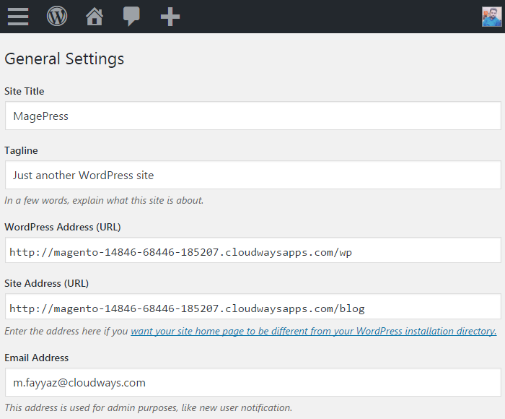This screenshot has height=419, width=505.
Task: Click the Site Address (URL) label
Action: (47, 283)
